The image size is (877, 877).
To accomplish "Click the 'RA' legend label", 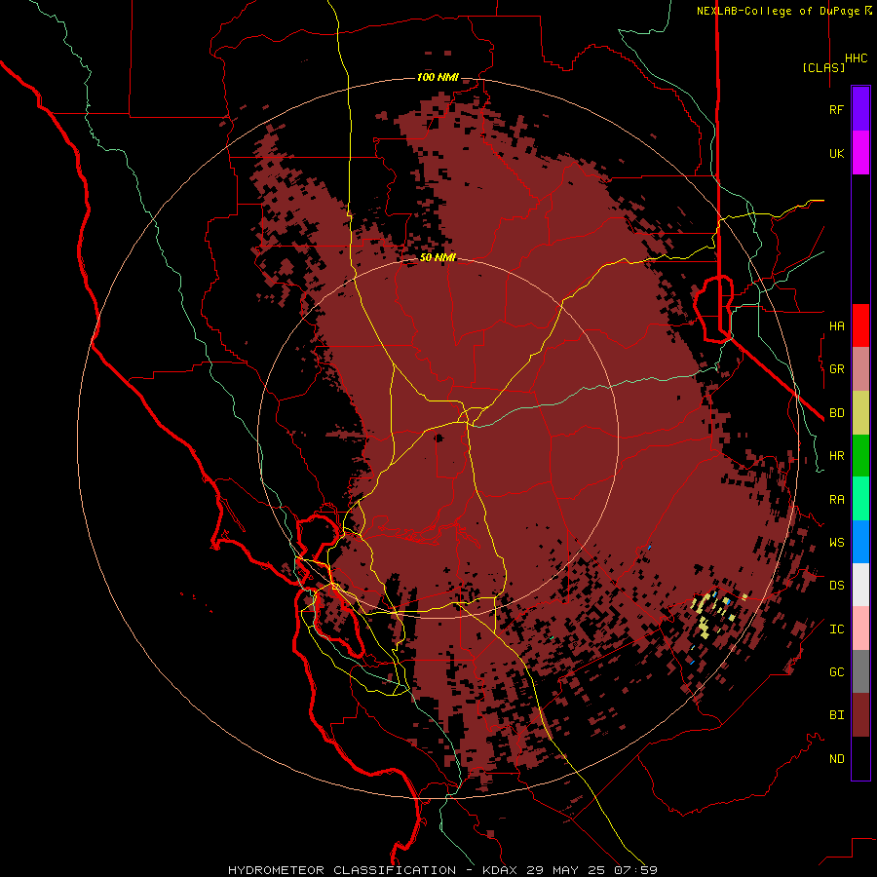I will 836,500.
